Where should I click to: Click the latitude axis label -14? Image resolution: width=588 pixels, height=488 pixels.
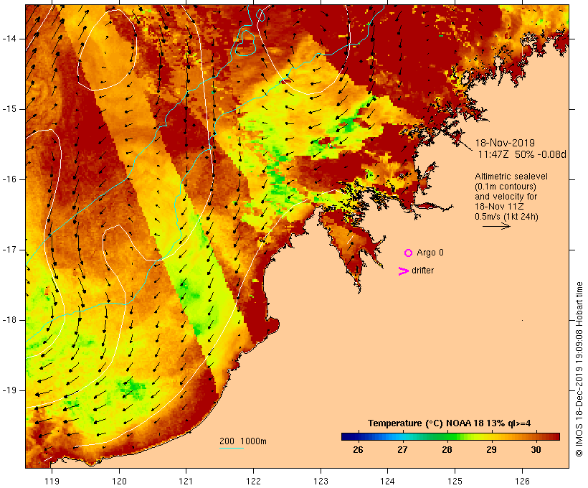pyautogui.click(x=9, y=39)
